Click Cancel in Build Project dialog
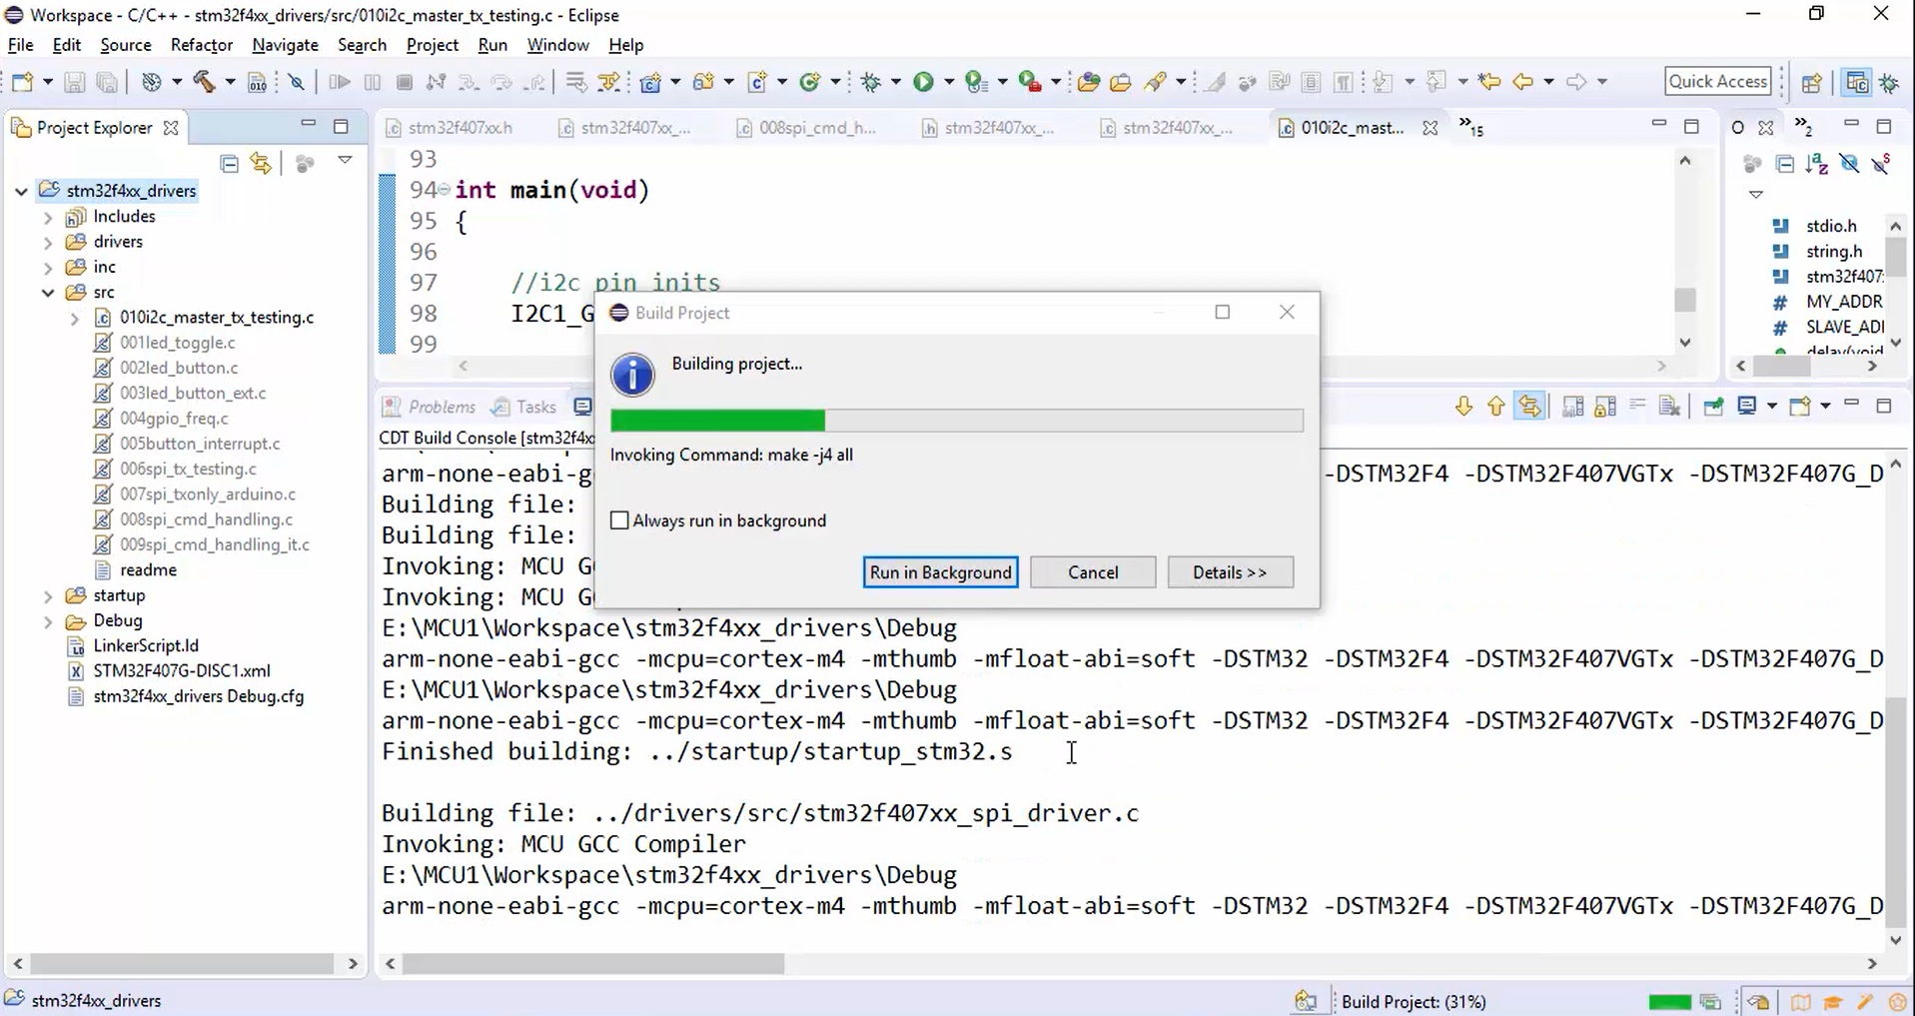1915x1016 pixels. pos(1093,572)
